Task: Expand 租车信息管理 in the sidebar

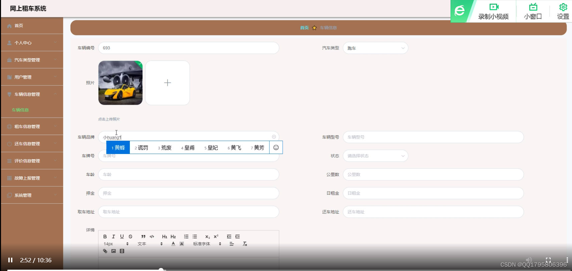Action: pyautogui.click(x=32, y=127)
